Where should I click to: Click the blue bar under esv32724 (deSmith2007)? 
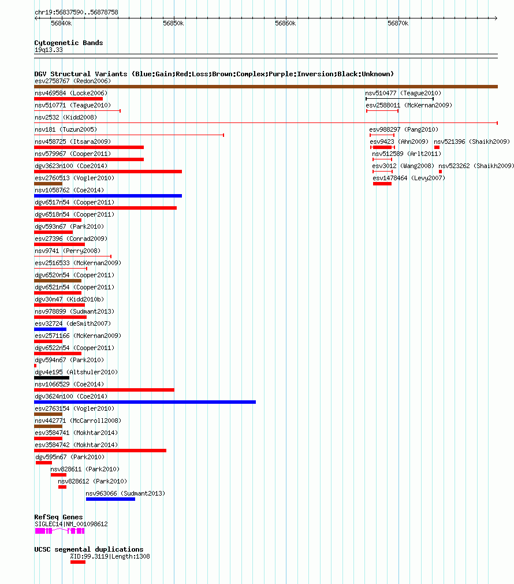click(50, 329)
